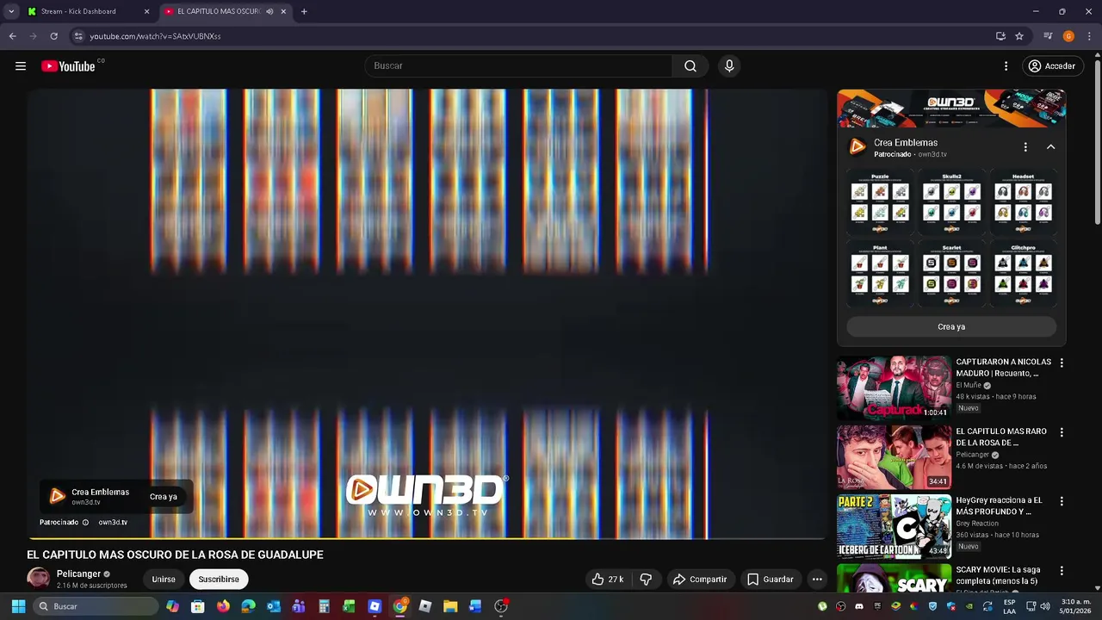
Task: Open HeyGrey reacciona video thumbnail
Action: tap(894, 526)
